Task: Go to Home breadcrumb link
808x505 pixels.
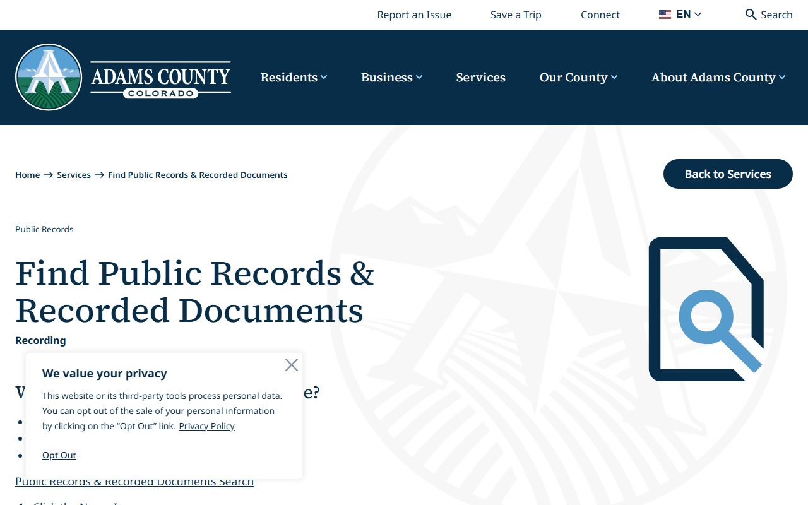Action: pyautogui.click(x=28, y=175)
